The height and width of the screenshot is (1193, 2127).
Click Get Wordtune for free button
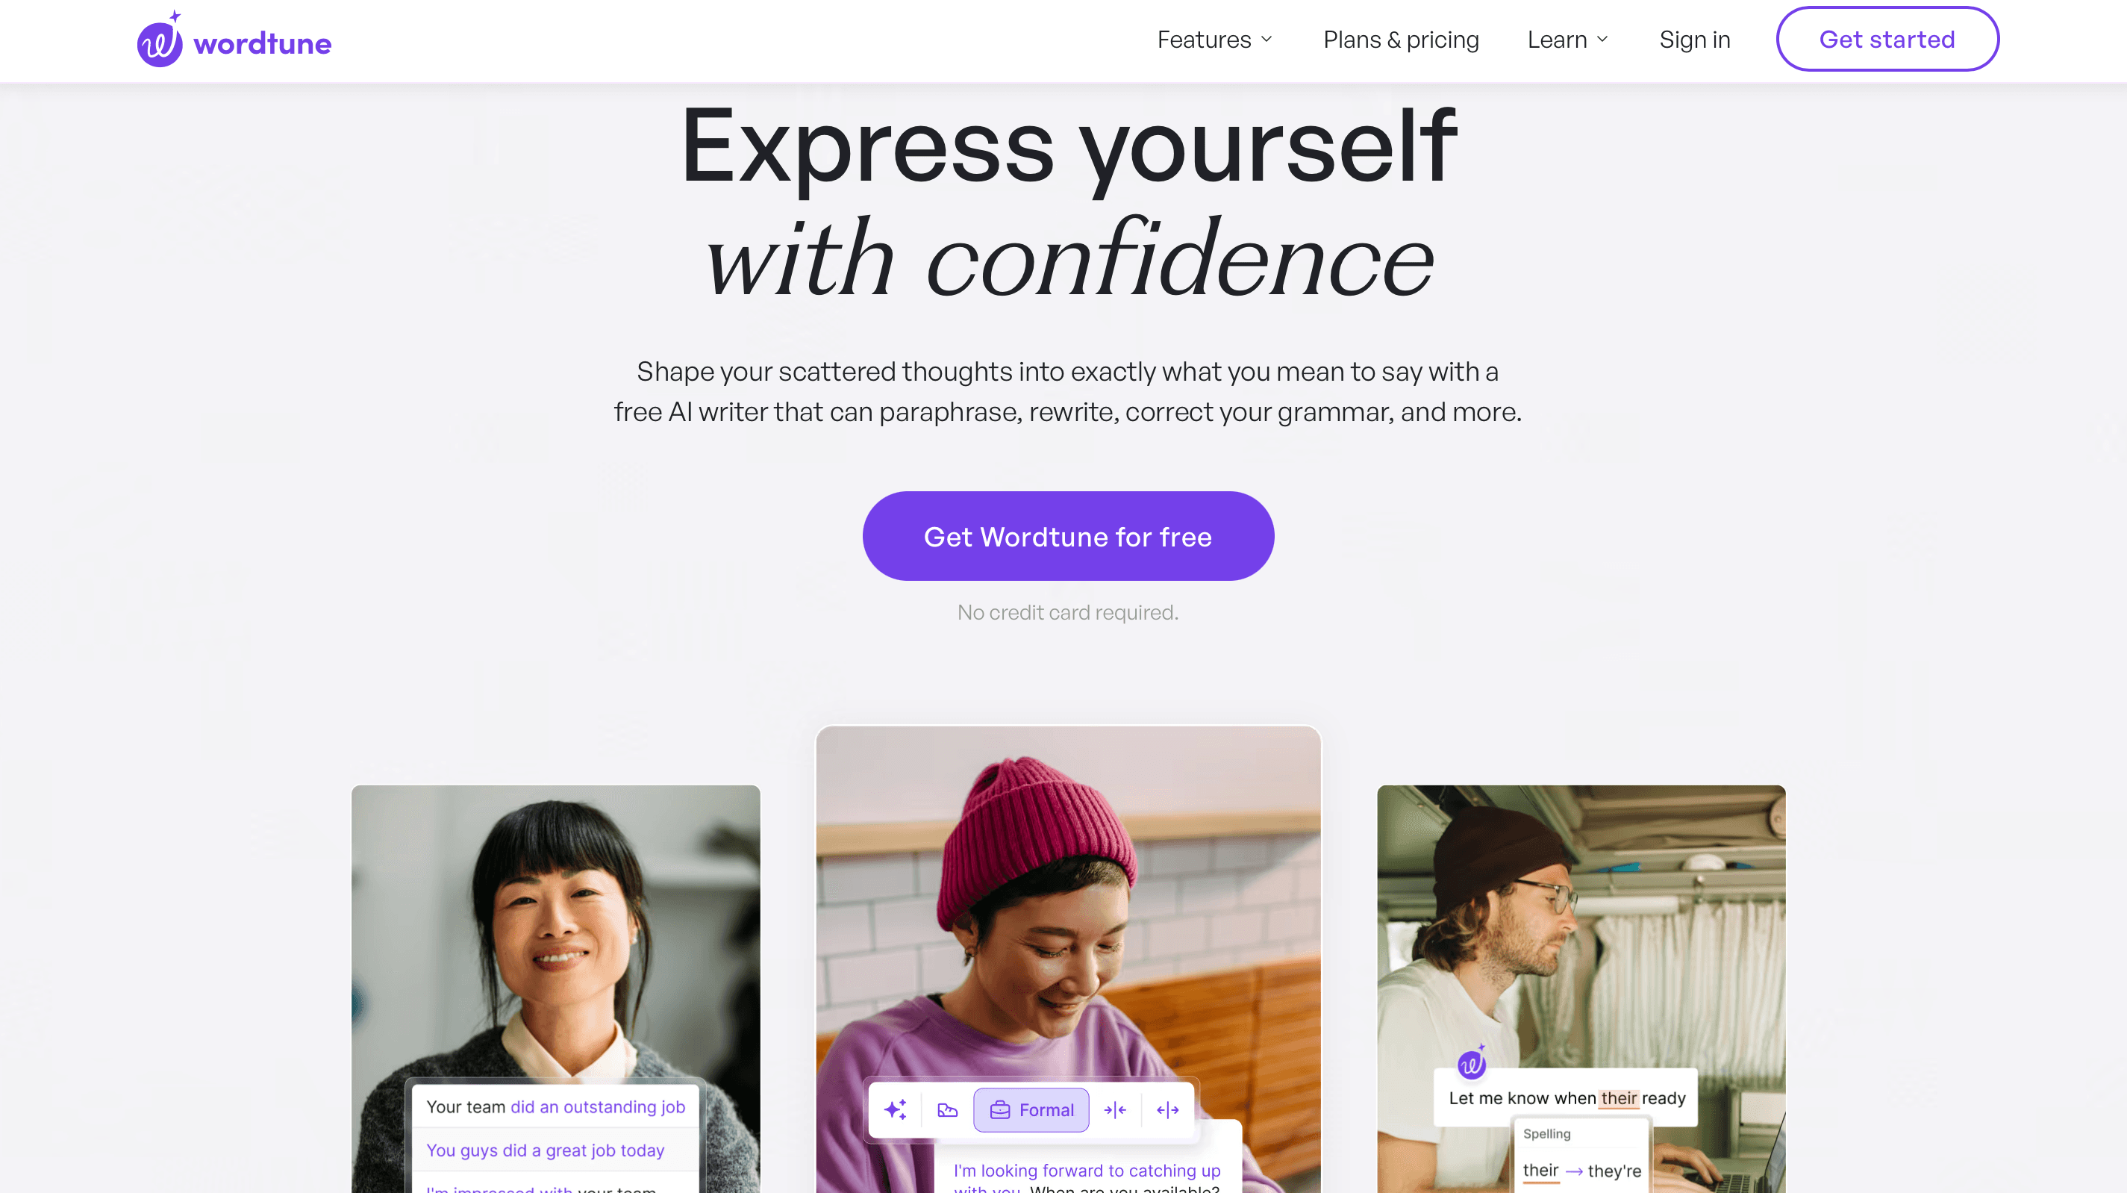[1068, 535]
